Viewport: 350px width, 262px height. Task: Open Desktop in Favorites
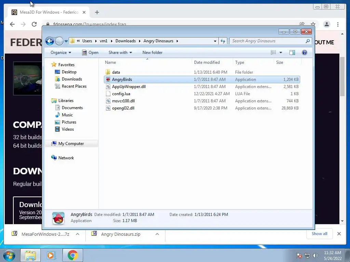coord(69,72)
